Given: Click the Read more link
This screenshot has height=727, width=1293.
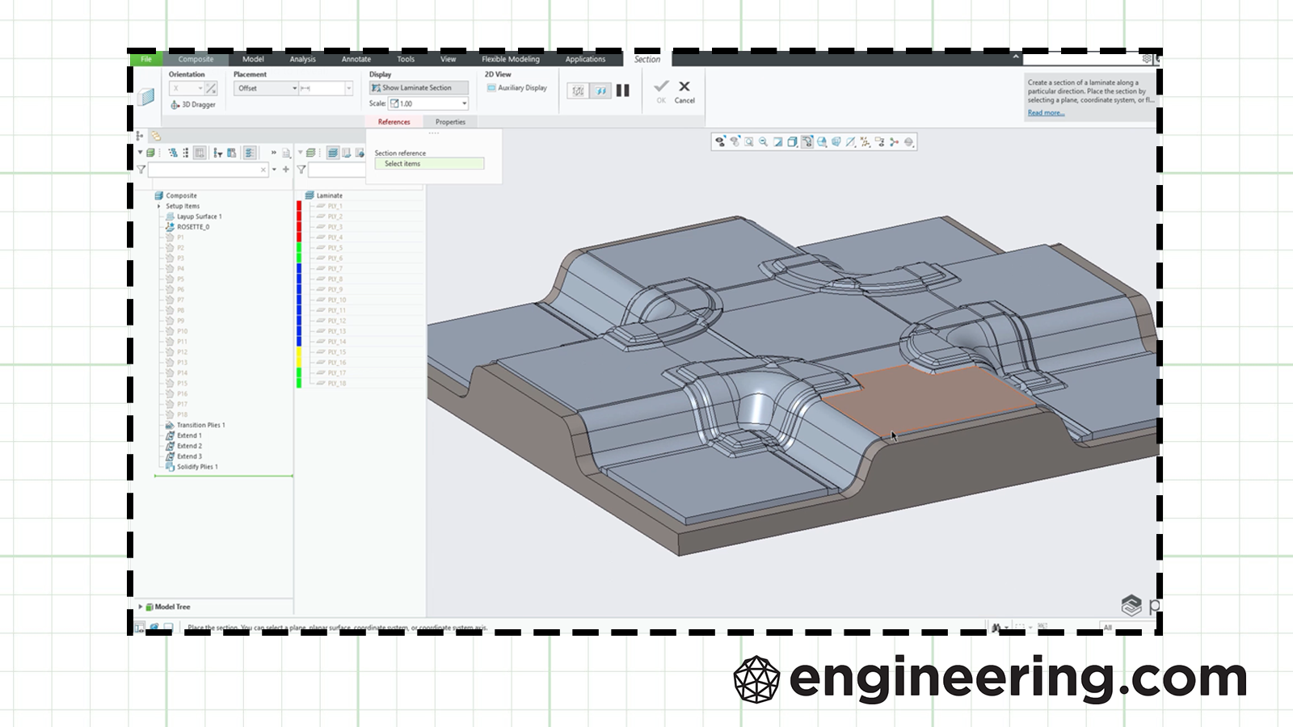Looking at the screenshot, I should tap(1046, 113).
